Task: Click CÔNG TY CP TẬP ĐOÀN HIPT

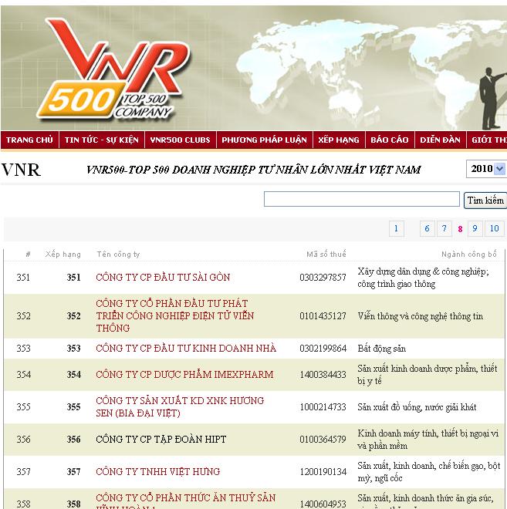Action: [x=161, y=440]
